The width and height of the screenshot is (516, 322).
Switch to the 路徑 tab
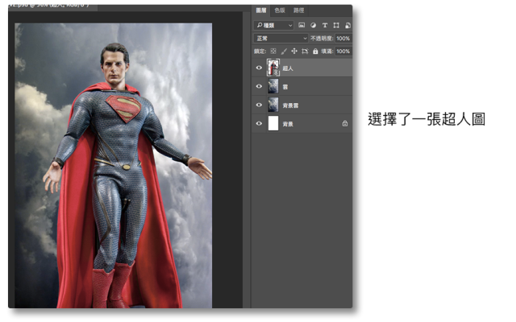[299, 11]
